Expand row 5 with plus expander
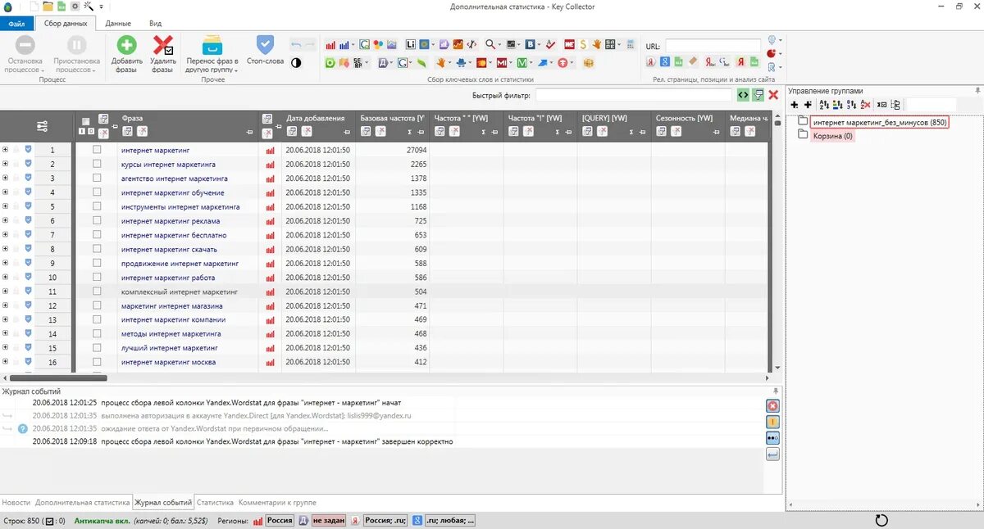984x529 pixels. coord(5,206)
